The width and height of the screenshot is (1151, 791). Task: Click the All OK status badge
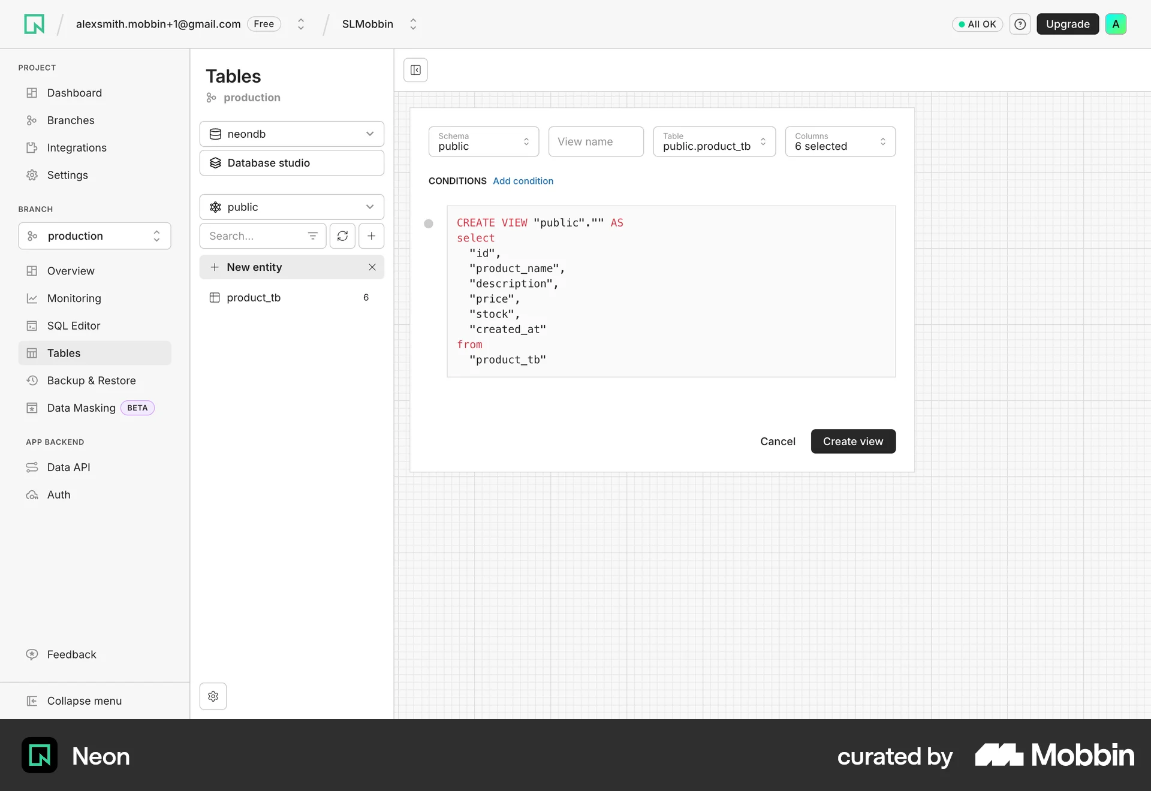pyautogui.click(x=977, y=24)
